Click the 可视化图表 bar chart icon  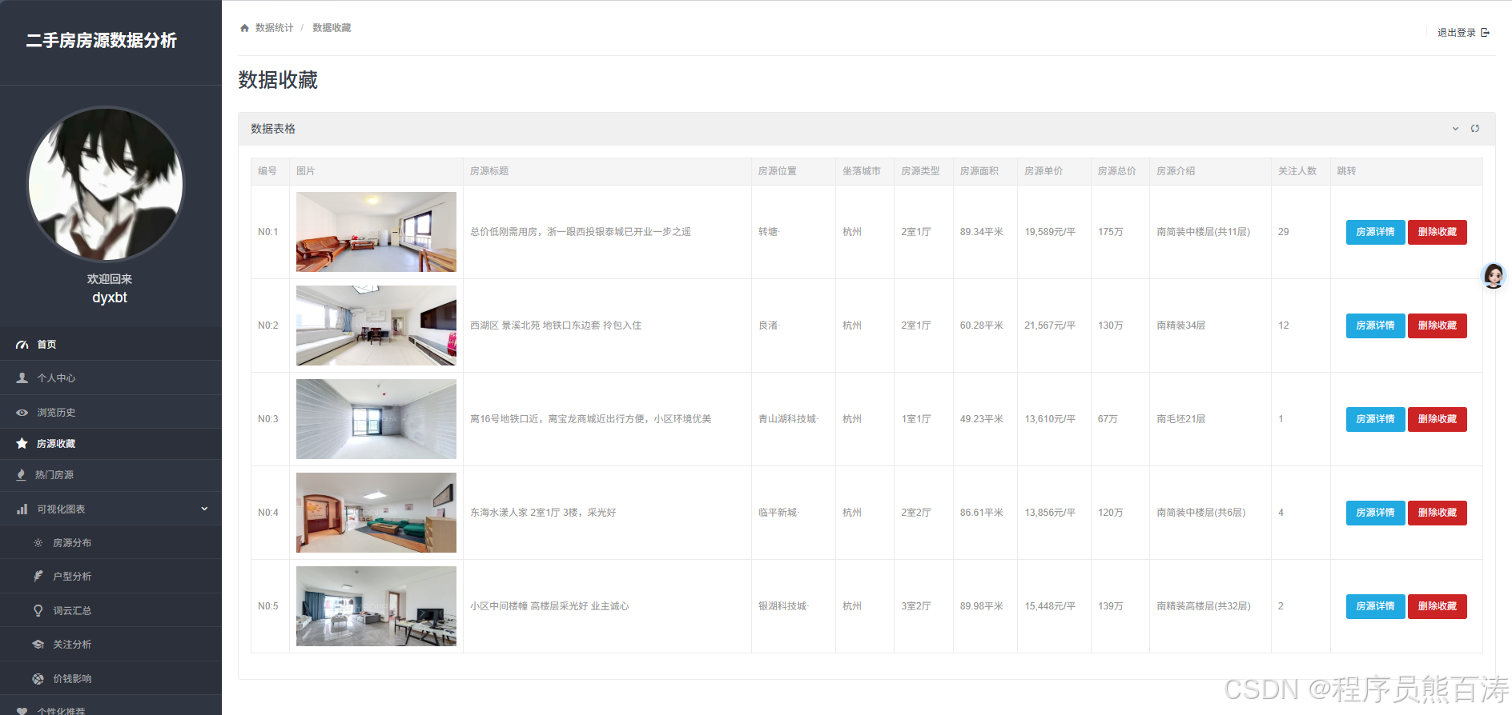point(22,509)
